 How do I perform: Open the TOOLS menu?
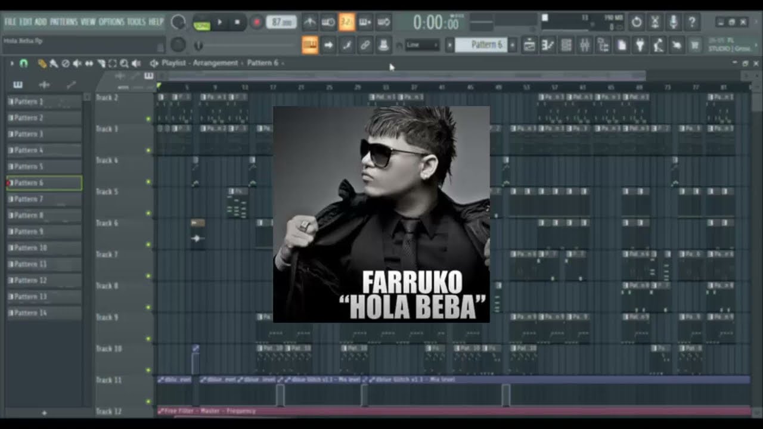click(137, 22)
